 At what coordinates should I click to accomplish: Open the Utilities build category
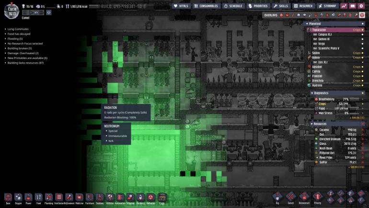(x=110, y=199)
